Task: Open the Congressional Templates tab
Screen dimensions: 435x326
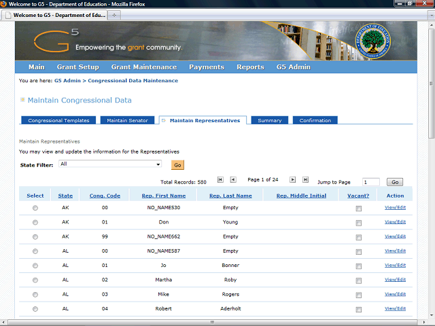Action: click(x=58, y=121)
